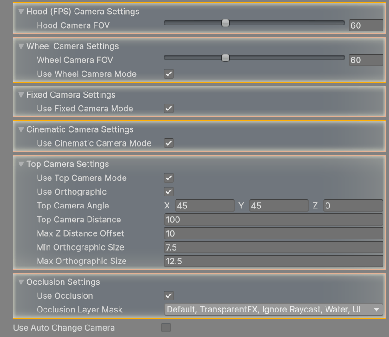Uncheck Use Wheel Camera Mode

[169, 74]
